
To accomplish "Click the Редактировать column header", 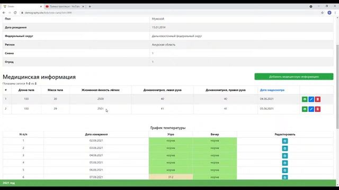I will point(285,134).
